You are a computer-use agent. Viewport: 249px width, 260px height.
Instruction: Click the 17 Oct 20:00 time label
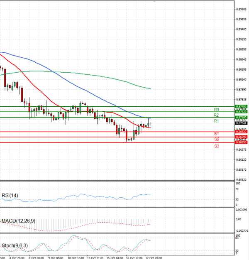(x=154, y=258)
